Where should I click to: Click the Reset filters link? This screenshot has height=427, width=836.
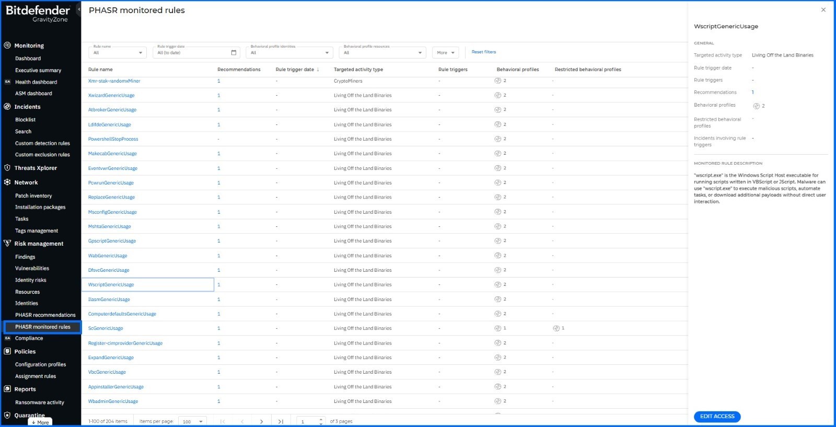(x=483, y=52)
